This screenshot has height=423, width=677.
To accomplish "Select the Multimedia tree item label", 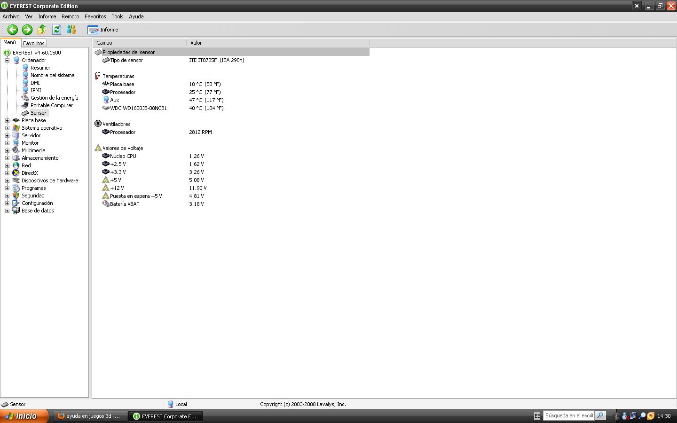I will tap(33, 150).
